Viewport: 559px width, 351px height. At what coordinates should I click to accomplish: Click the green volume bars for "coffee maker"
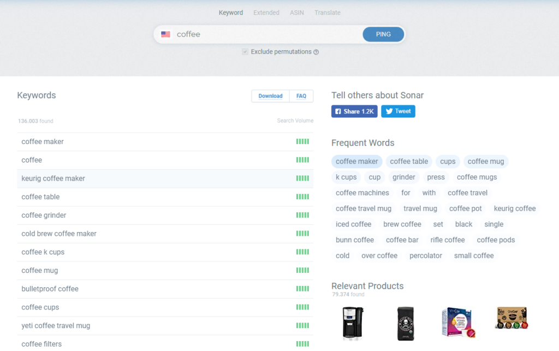303,141
